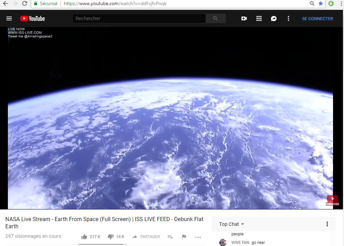The width and height of the screenshot is (344, 246).
Task: Open the YouTube hamburger guide menu
Action: [9, 18]
